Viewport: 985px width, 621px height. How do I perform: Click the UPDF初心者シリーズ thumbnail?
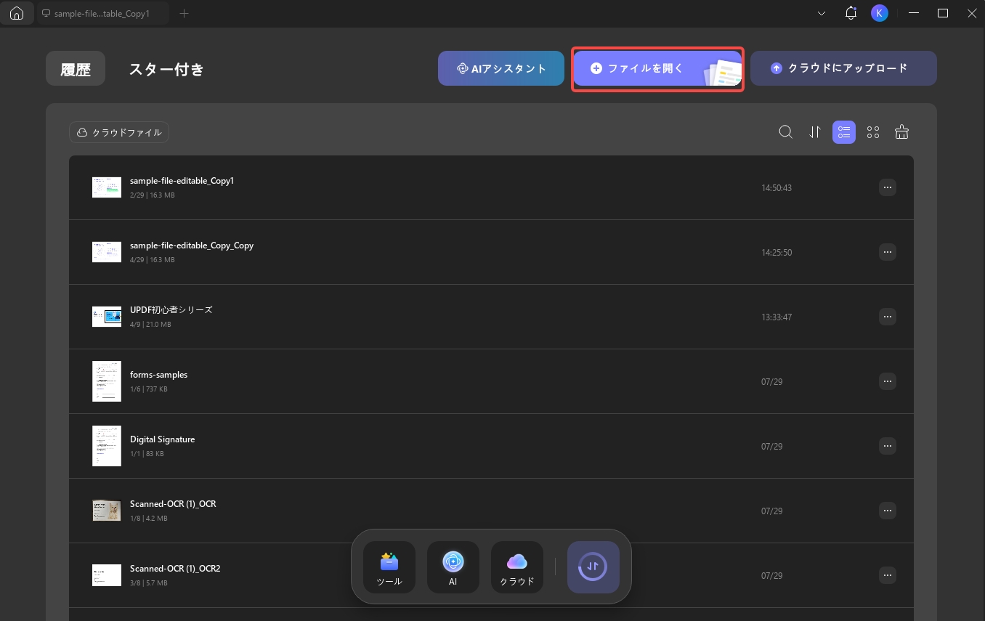point(107,317)
